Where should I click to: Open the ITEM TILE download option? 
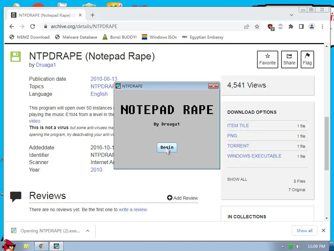pos(238,125)
